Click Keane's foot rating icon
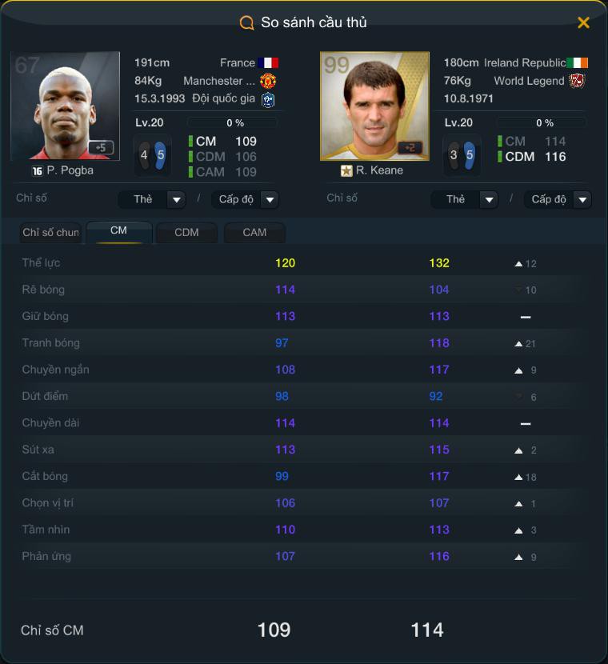 (462, 155)
